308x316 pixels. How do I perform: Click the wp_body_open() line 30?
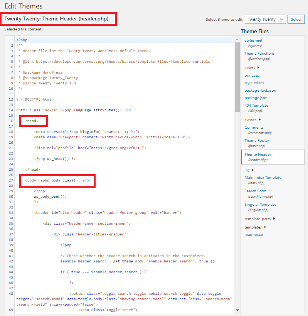click(x=50, y=197)
